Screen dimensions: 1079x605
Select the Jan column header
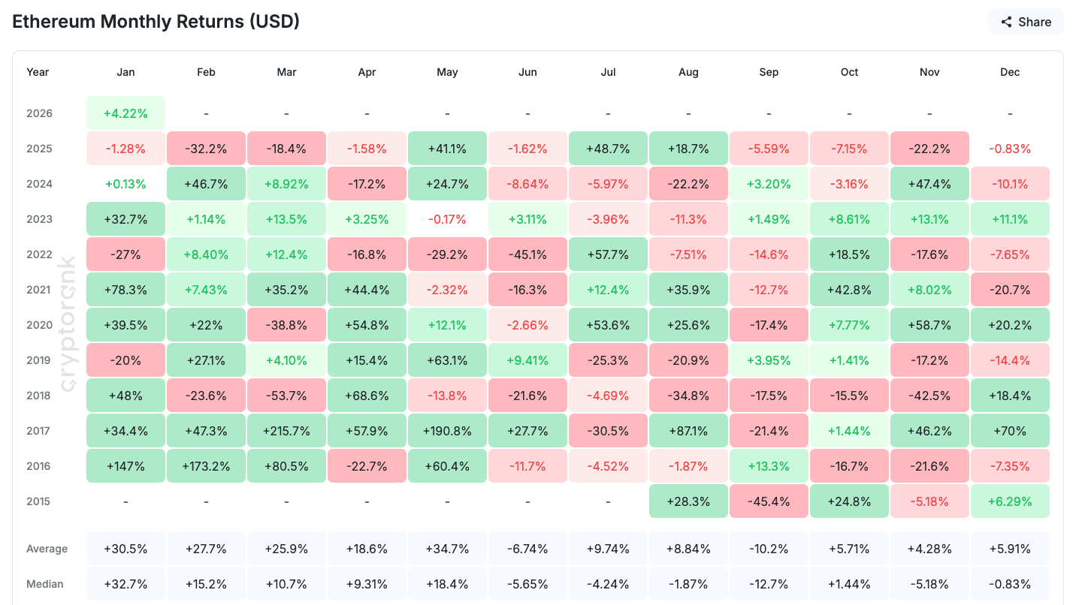coord(125,72)
